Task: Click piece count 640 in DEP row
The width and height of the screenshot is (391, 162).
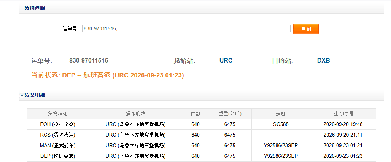Action: (195, 156)
